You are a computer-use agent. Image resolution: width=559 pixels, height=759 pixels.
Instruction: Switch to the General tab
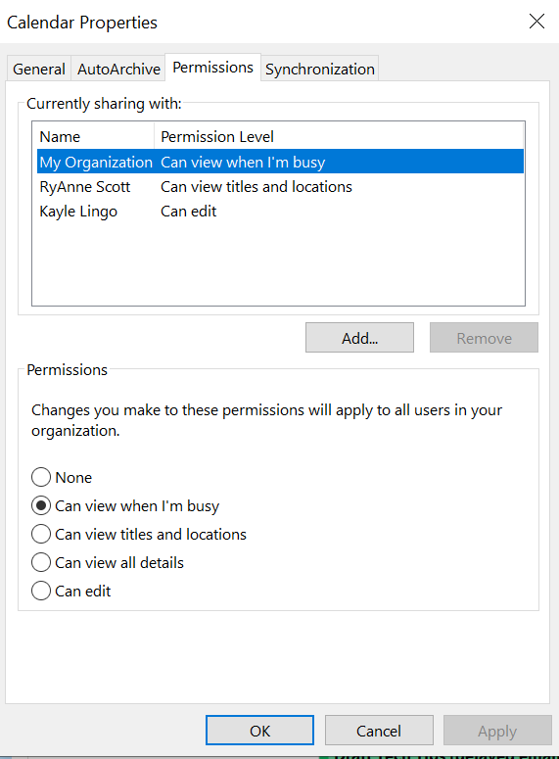39,70
